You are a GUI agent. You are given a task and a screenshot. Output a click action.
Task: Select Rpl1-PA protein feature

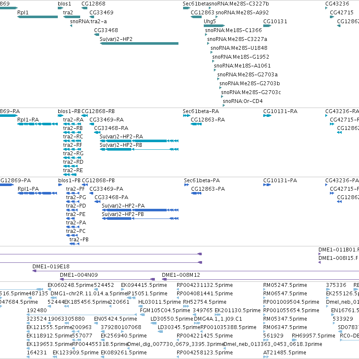37,193
